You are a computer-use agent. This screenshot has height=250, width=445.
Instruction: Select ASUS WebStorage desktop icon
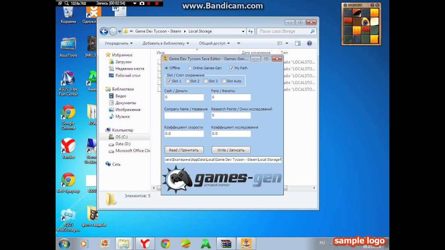click(68, 220)
